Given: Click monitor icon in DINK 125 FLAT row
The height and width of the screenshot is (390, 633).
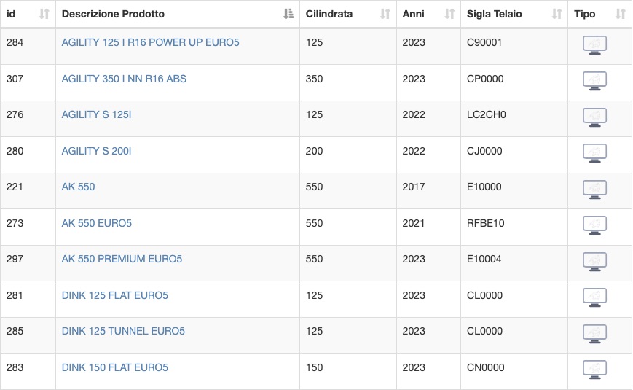Looking at the screenshot, I should coord(594,298).
